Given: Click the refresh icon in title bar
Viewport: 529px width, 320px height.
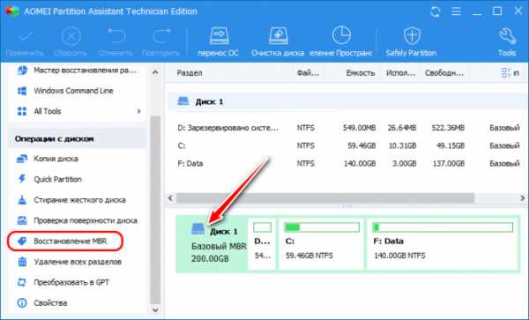Looking at the screenshot, I should pos(436,11).
